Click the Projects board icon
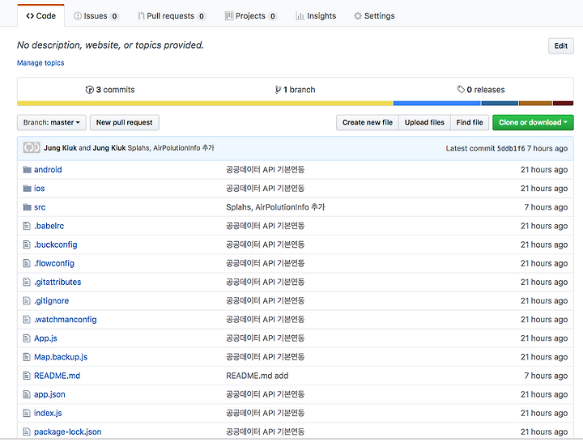This screenshot has height=442, width=583. point(229,16)
